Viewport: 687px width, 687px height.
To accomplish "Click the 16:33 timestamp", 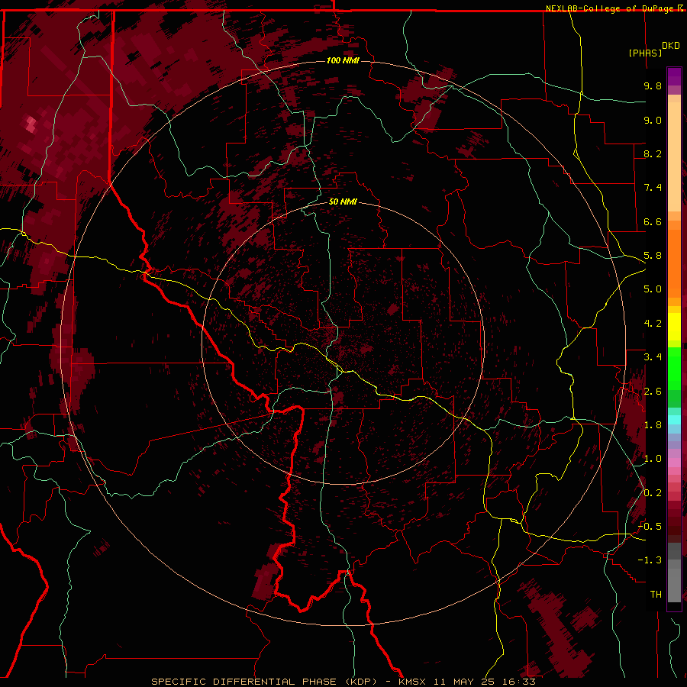I will coord(519,682).
